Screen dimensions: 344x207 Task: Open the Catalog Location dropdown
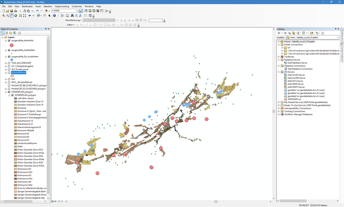pos(337,37)
